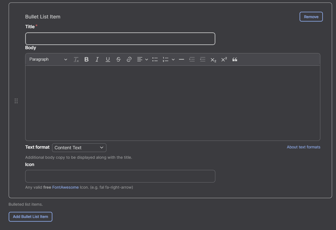Toggle bold formatting
Image resolution: width=336 pixels, height=230 pixels.
point(87,60)
